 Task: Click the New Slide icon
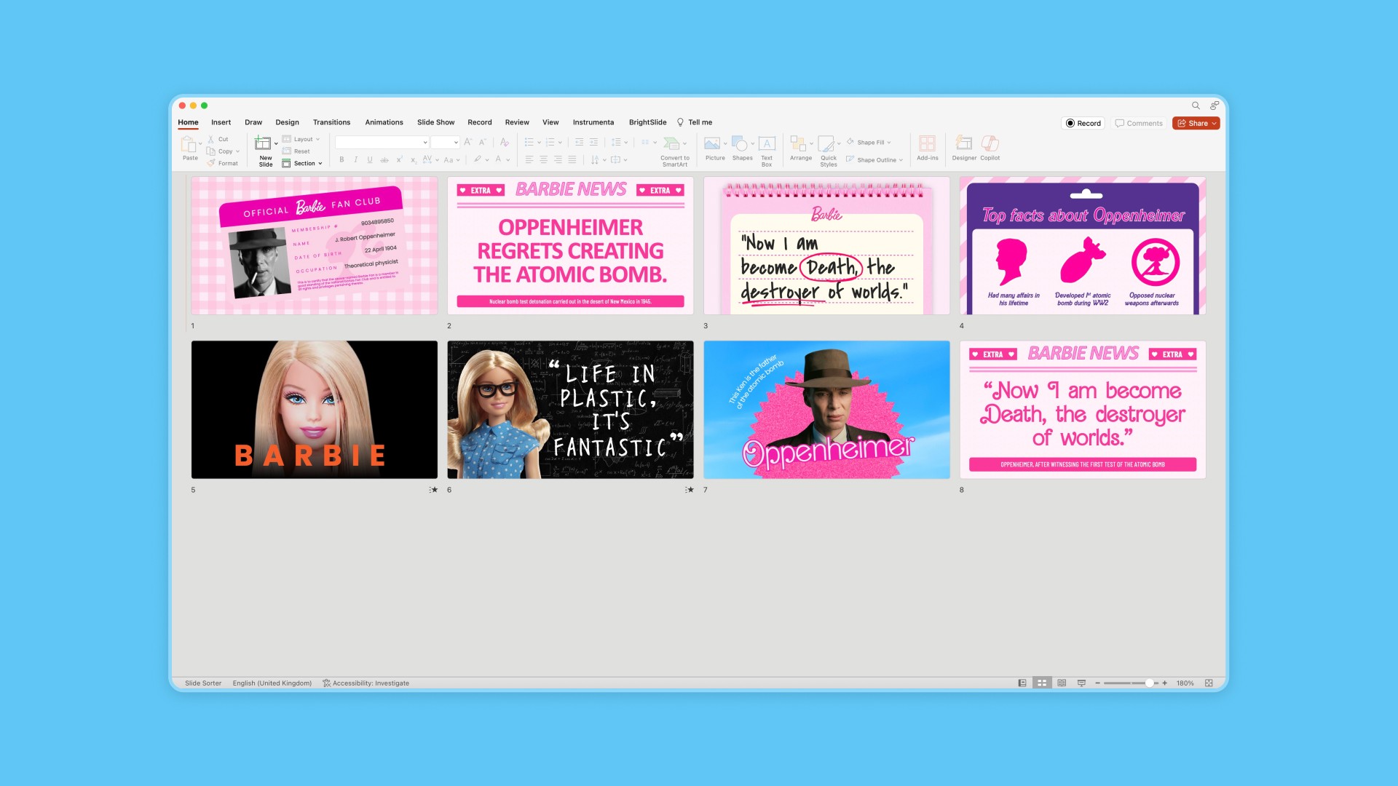coord(263,144)
